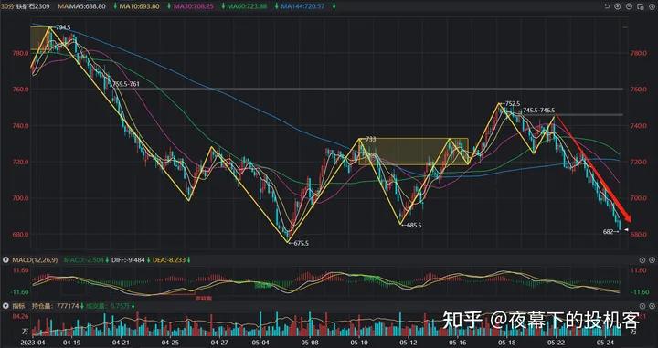Click the MA30:708.25 legend value
The width and height of the screenshot is (658, 348).
coord(194,6)
